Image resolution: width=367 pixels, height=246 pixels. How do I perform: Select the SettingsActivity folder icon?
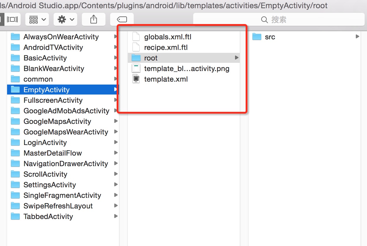tap(15, 185)
